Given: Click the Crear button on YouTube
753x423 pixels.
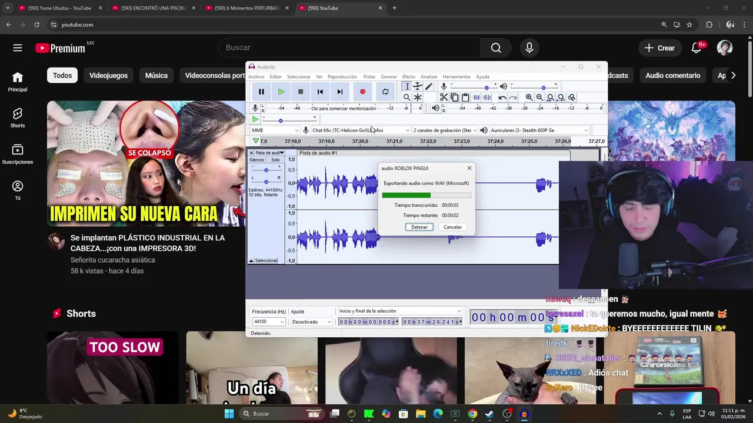Looking at the screenshot, I should coord(659,48).
